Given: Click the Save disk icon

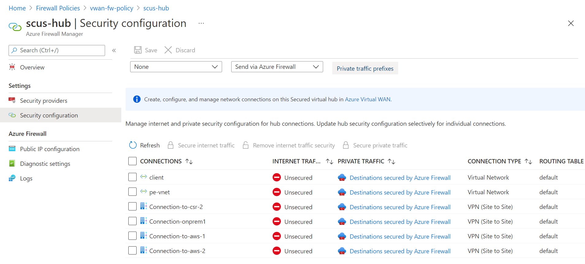Looking at the screenshot, I should click(138, 50).
